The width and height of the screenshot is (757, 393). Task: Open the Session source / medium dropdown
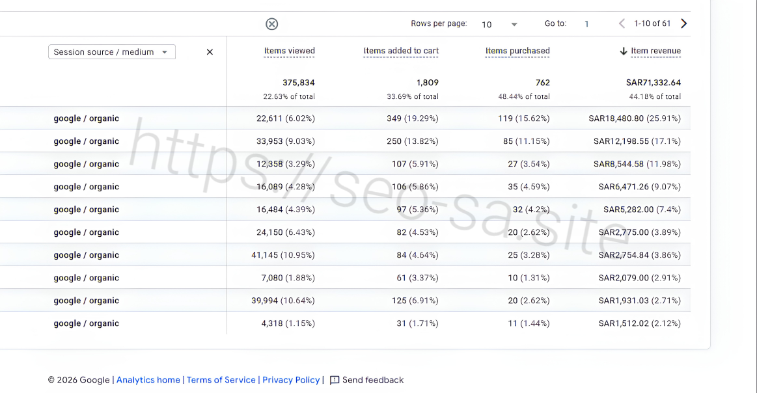point(111,51)
